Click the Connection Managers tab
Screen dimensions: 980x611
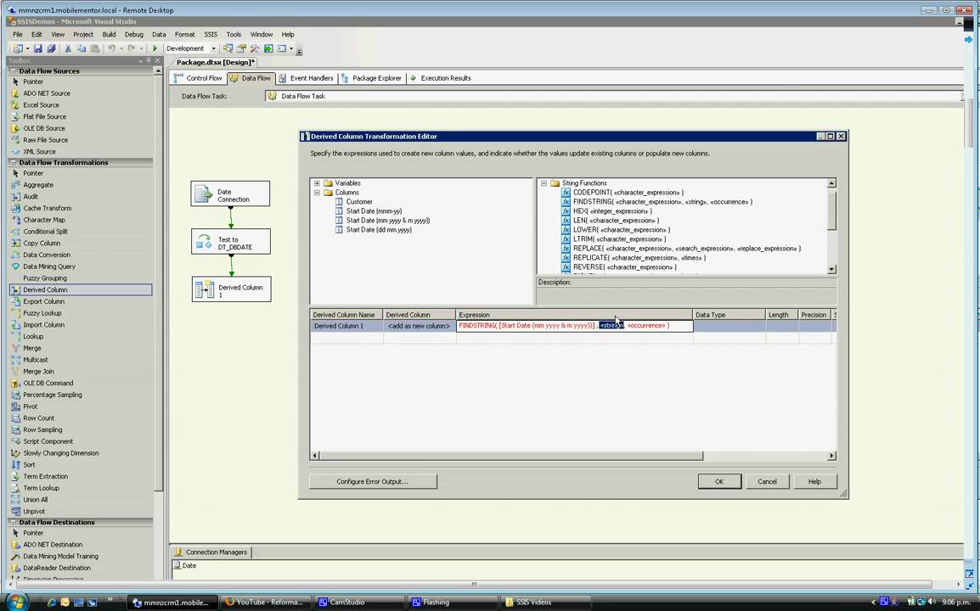coord(211,552)
